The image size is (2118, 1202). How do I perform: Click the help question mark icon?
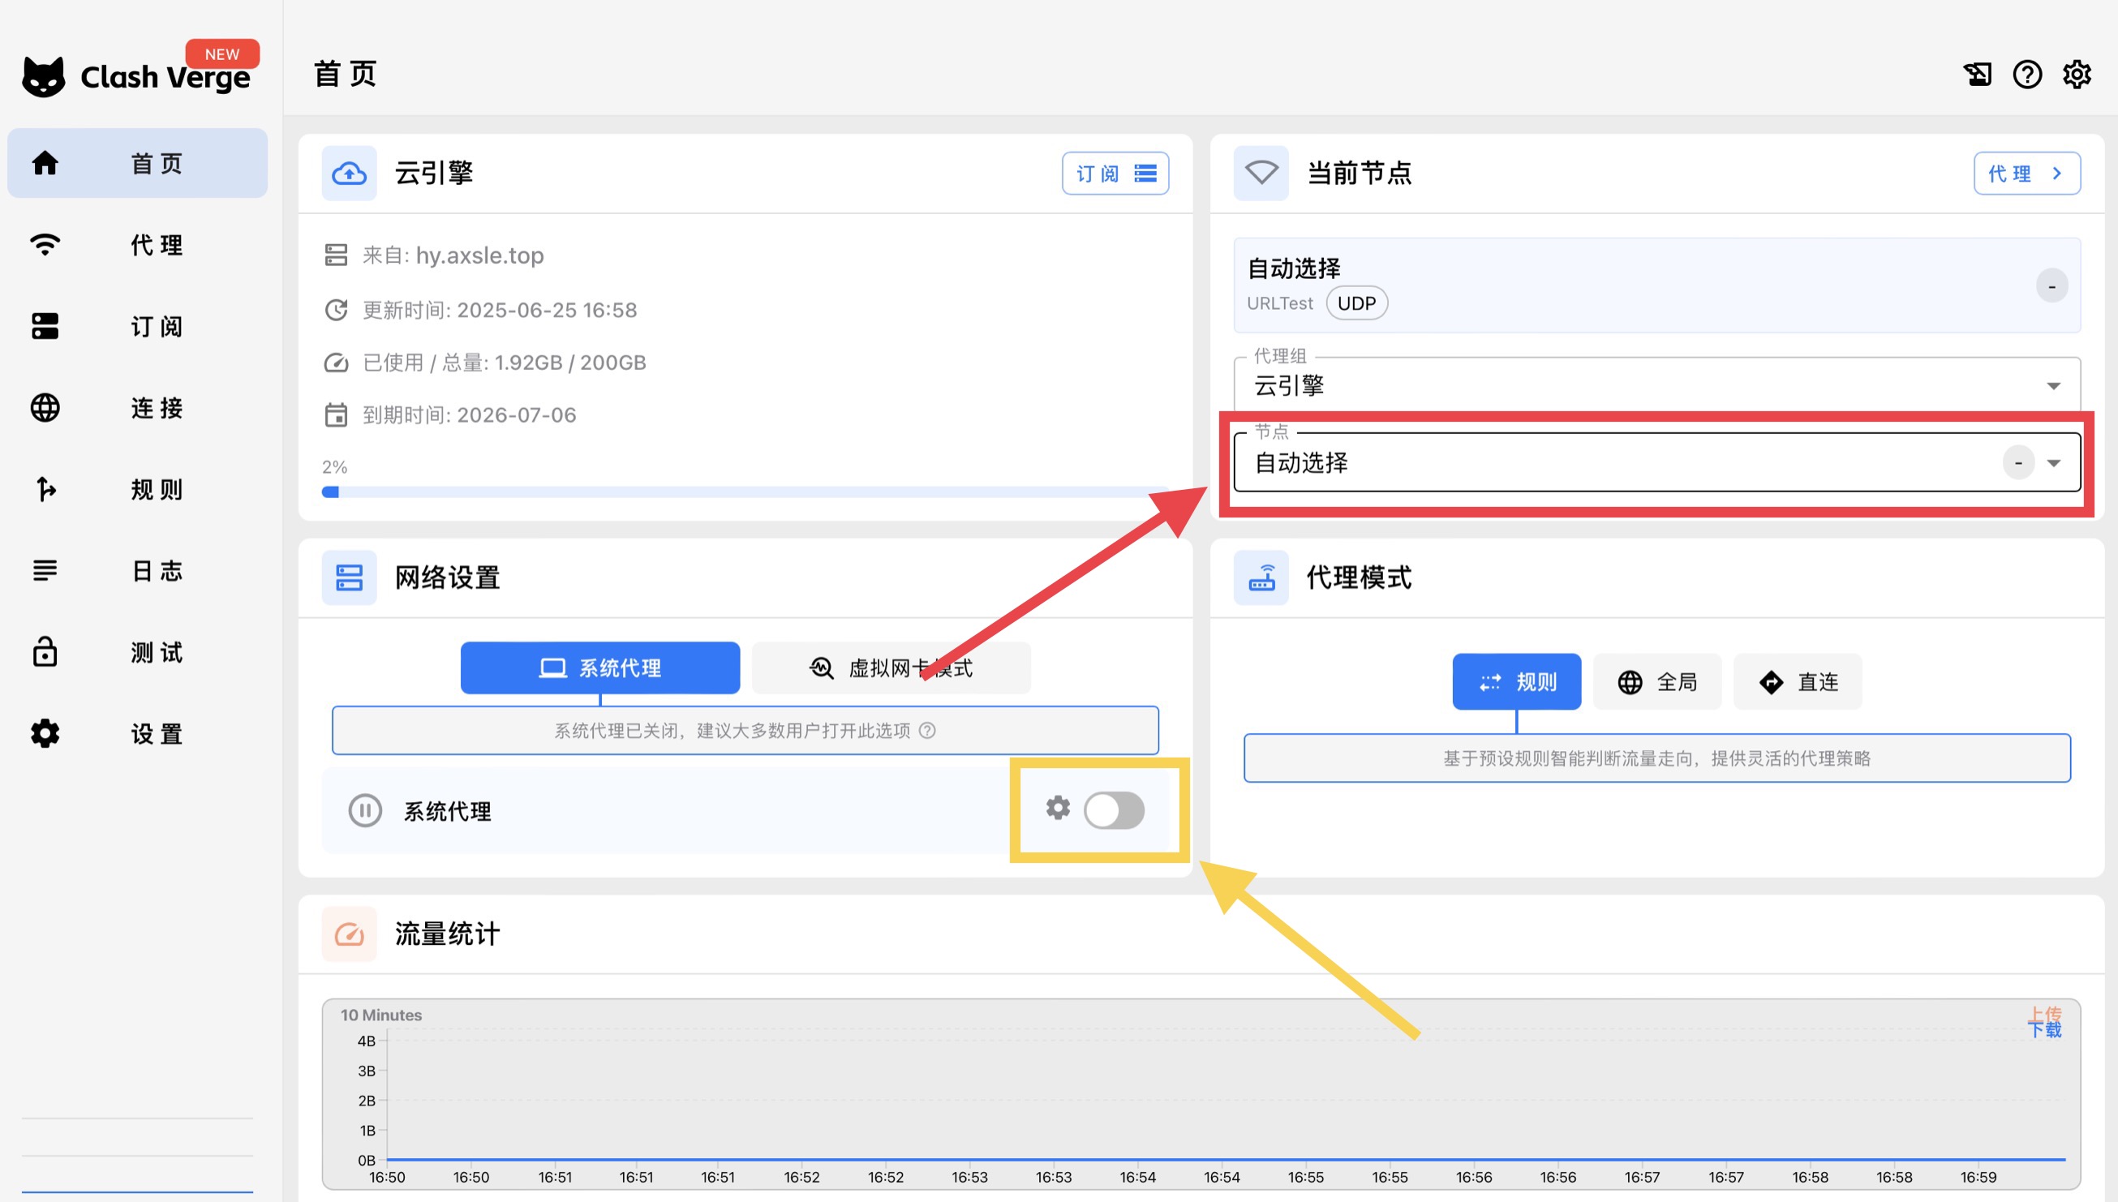pos(2026,75)
